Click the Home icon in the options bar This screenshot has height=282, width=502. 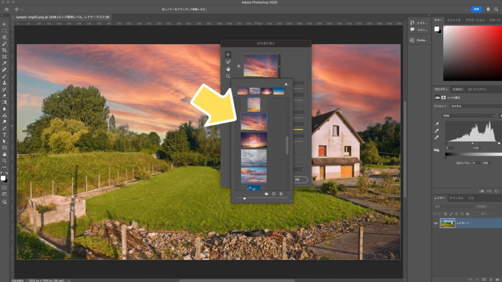pyautogui.click(x=6, y=9)
